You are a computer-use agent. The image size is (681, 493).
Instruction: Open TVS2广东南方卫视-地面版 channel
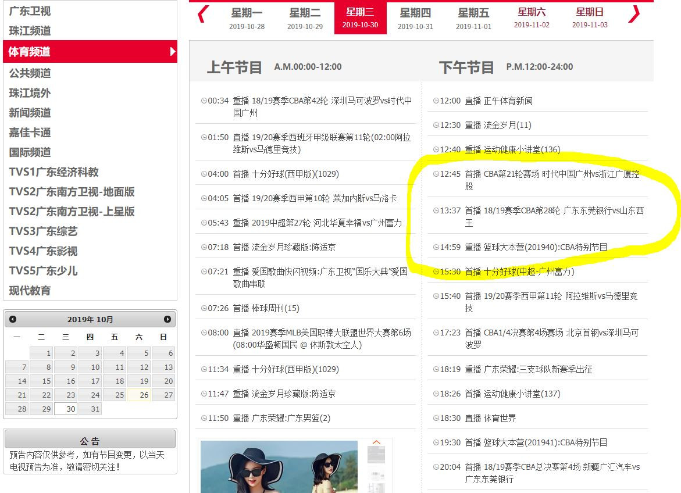point(72,191)
